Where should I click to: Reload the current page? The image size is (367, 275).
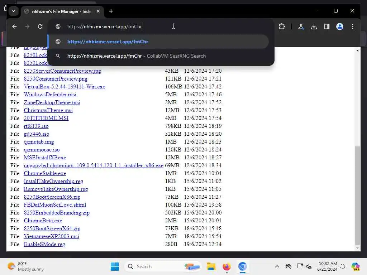tap(40, 26)
